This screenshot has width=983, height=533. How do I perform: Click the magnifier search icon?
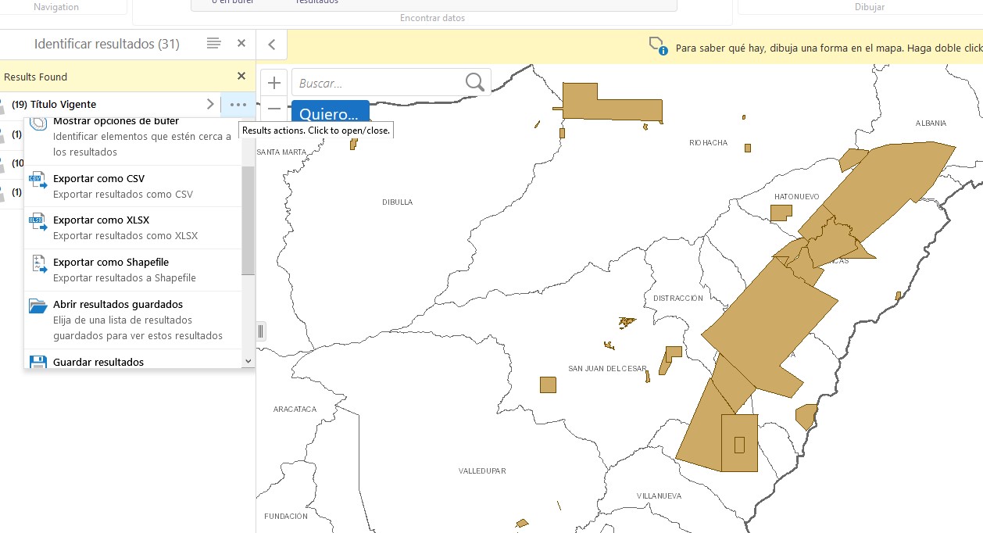pos(474,82)
